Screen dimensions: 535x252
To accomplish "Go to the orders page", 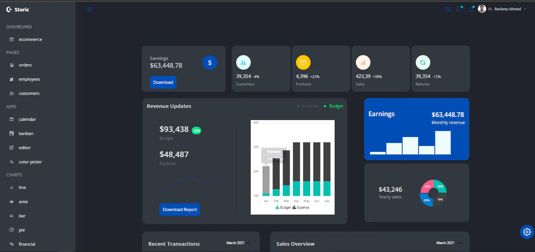I will click(25, 65).
